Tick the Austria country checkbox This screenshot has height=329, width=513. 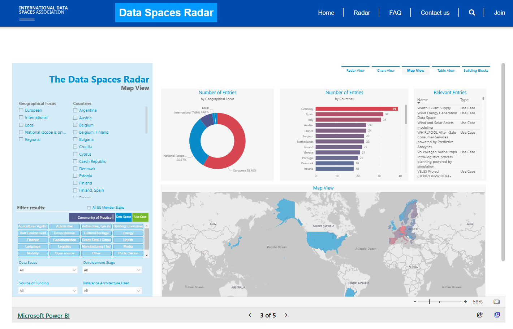click(x=75, y=118)
